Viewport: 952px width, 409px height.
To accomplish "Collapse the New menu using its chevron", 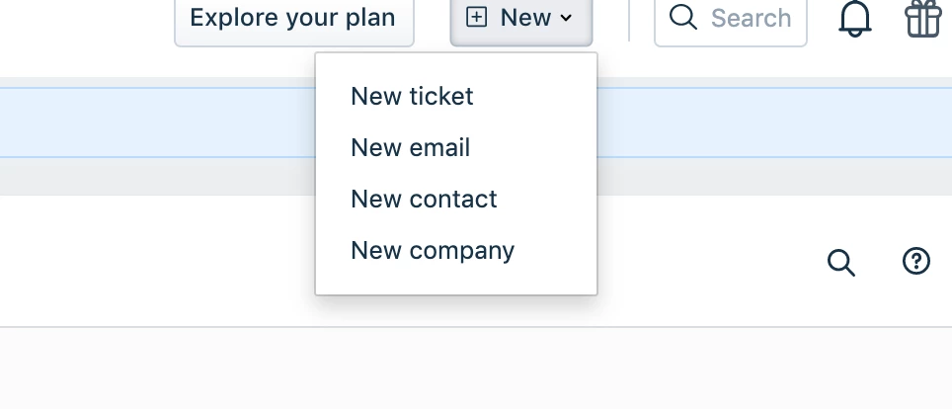I will point(566,18).
